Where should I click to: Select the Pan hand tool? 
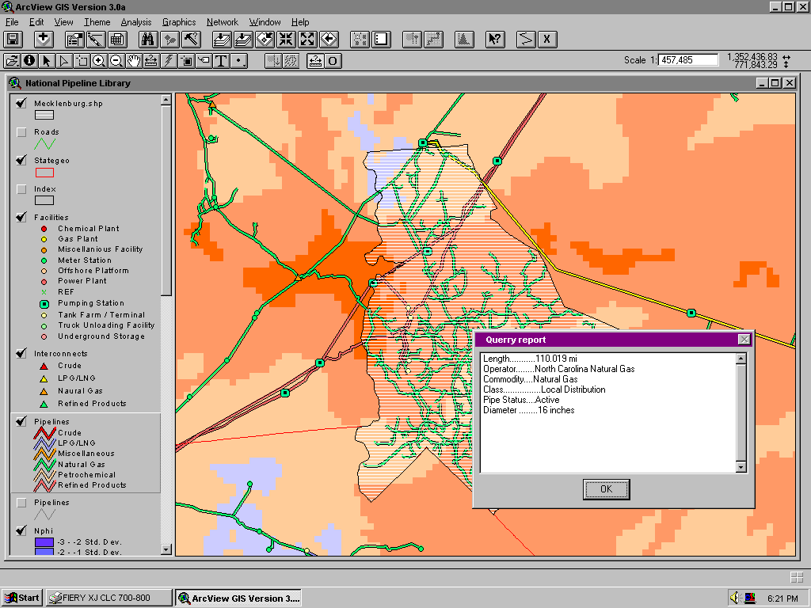tap(134, 61)
